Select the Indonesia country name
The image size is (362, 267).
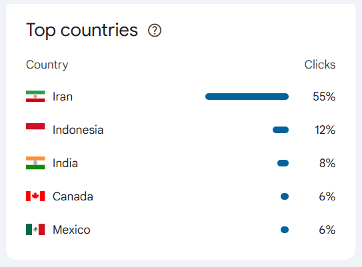(x=78, y=130)
